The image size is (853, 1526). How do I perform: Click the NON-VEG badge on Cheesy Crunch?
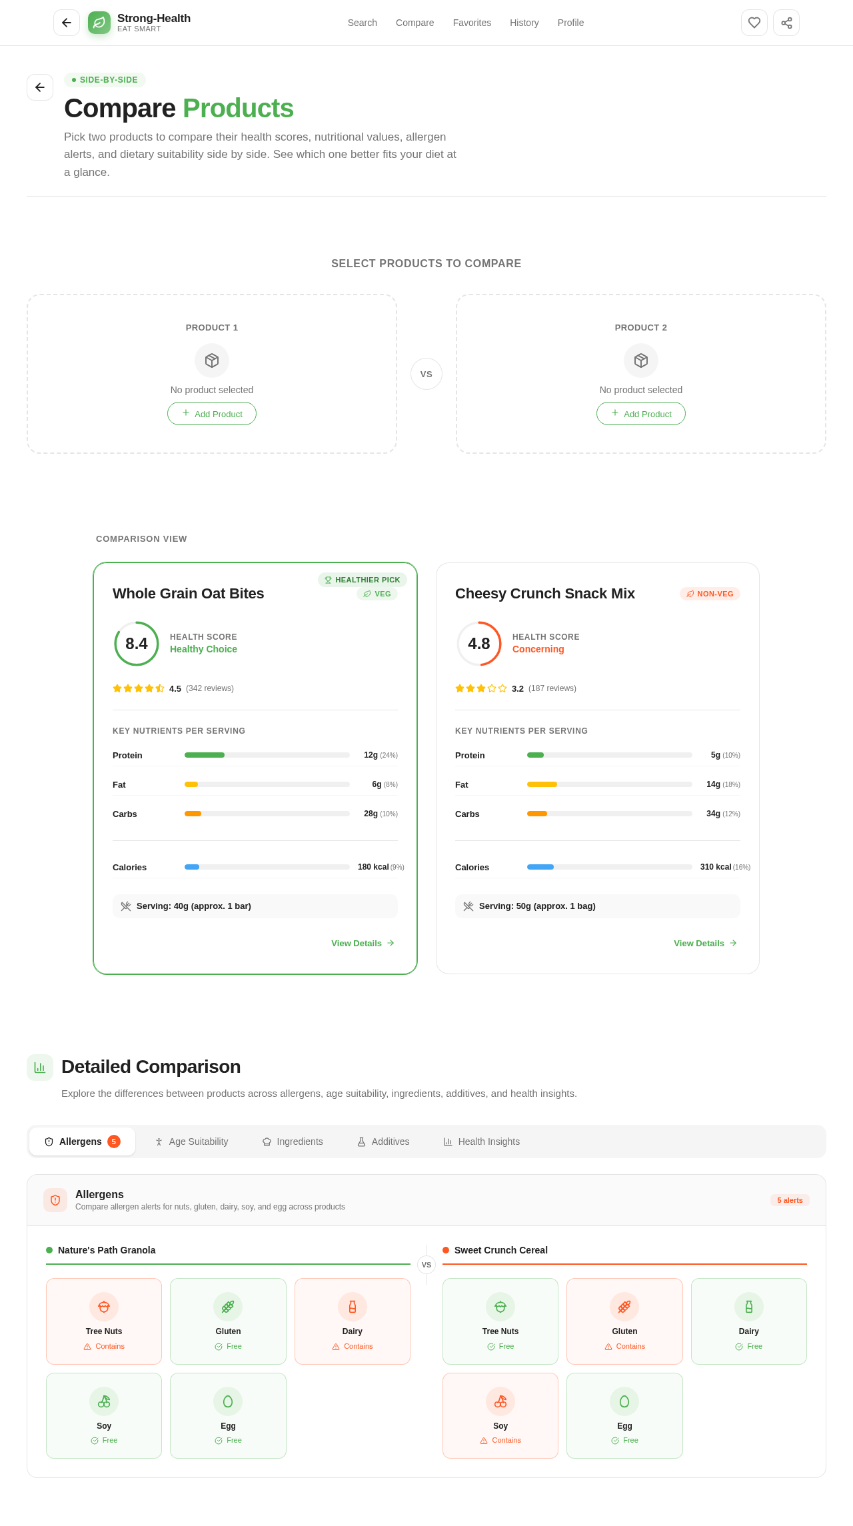710,594
